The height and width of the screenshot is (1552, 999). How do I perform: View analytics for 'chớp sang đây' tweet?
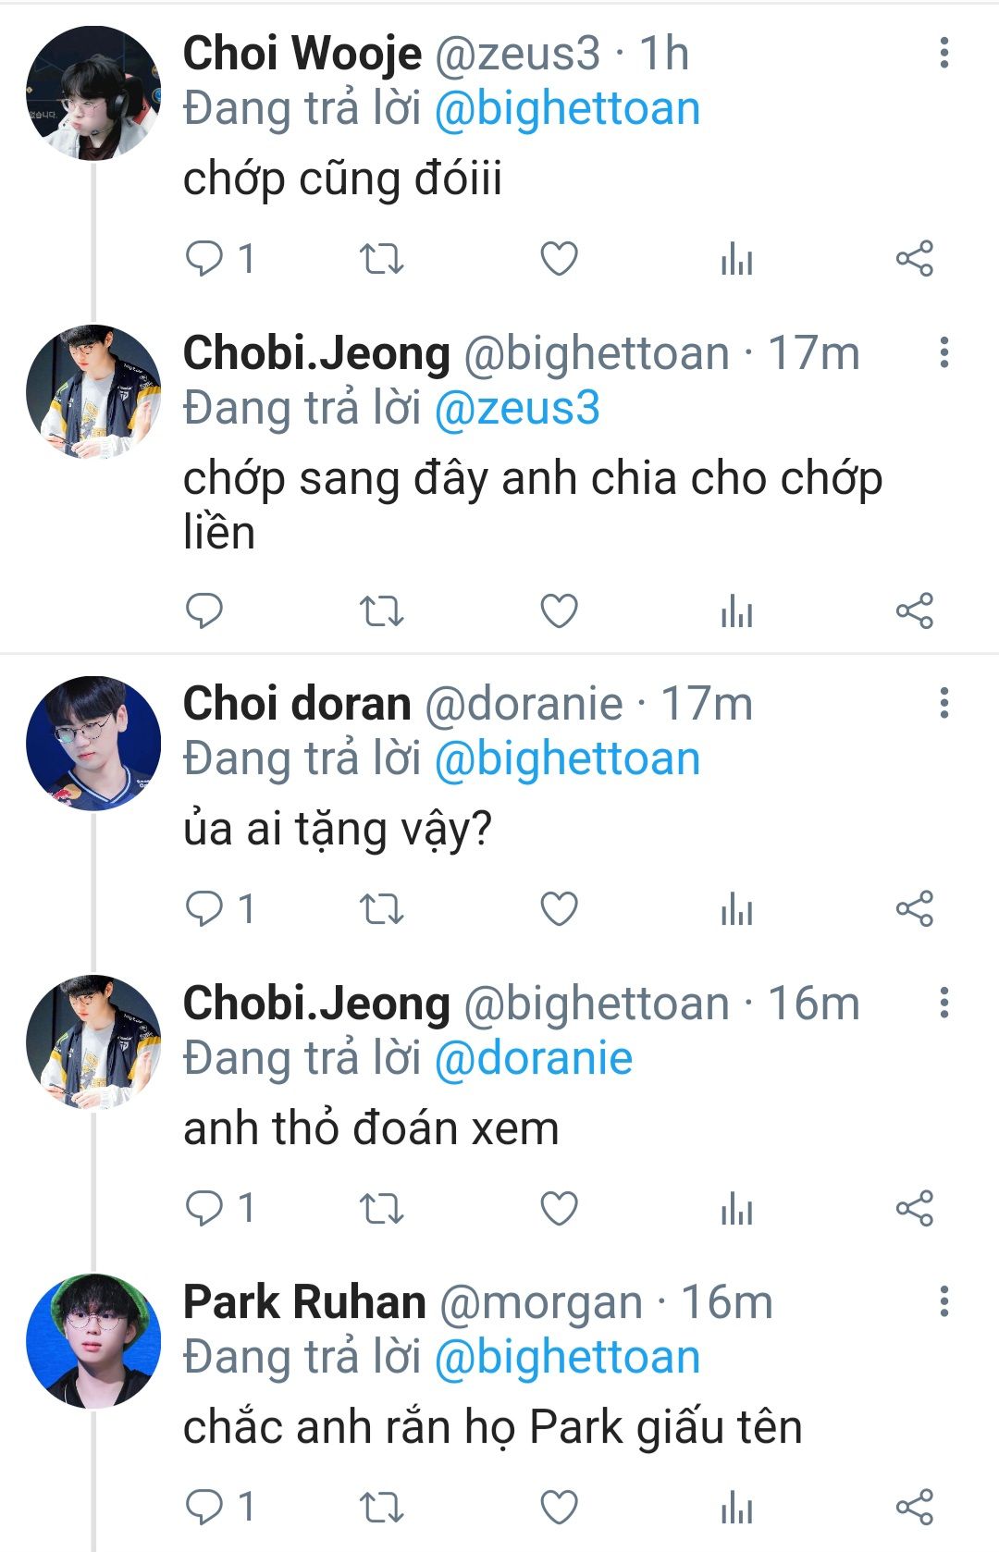736,610
